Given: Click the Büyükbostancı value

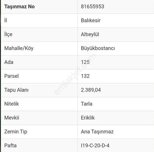Looking at the screenshot, I should [x=98, y=48].
